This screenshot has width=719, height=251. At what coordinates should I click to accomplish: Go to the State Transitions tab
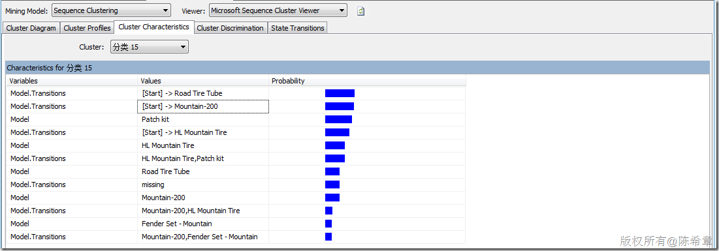(298, 28)
